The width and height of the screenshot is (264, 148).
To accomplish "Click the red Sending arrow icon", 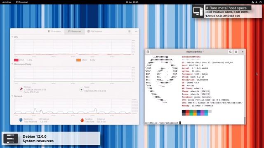I will pyautogui.click(x=82, y=120).
